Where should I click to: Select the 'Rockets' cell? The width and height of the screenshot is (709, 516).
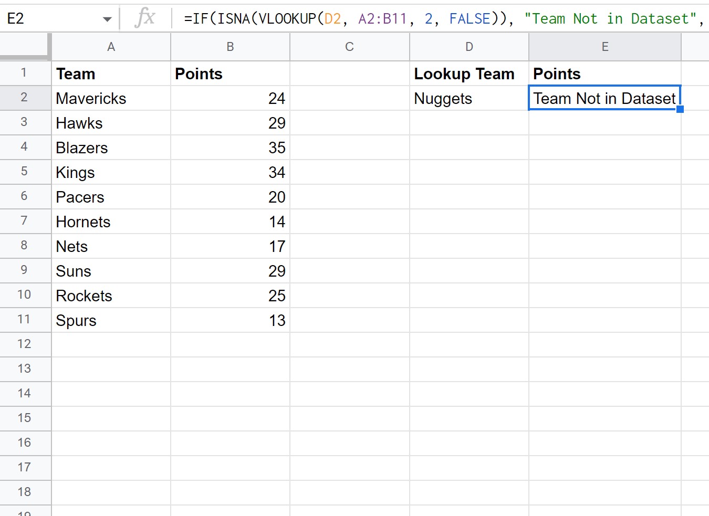[x=111, y=296]
